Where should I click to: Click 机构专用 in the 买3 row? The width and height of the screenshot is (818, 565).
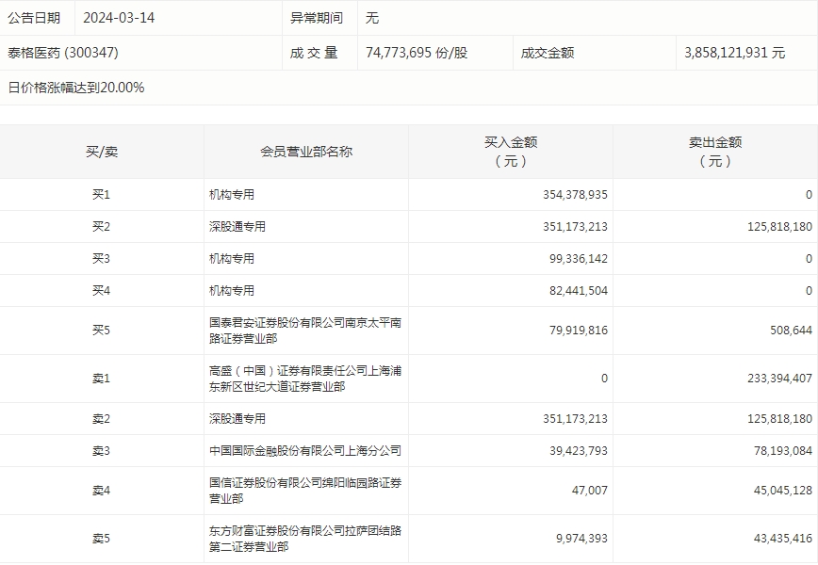tap(232, 259)
